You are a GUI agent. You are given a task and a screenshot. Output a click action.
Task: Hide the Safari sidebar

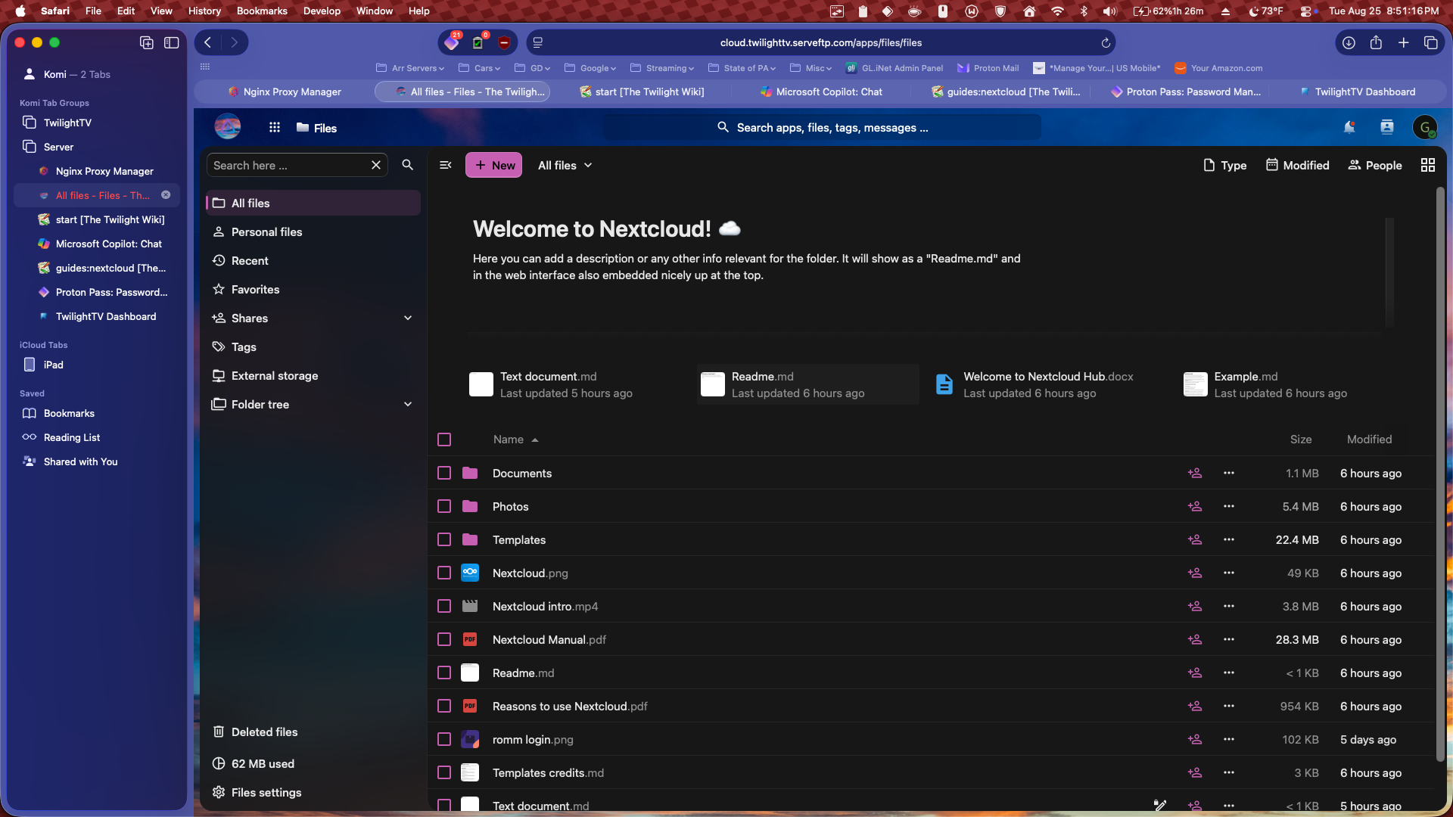172,43
